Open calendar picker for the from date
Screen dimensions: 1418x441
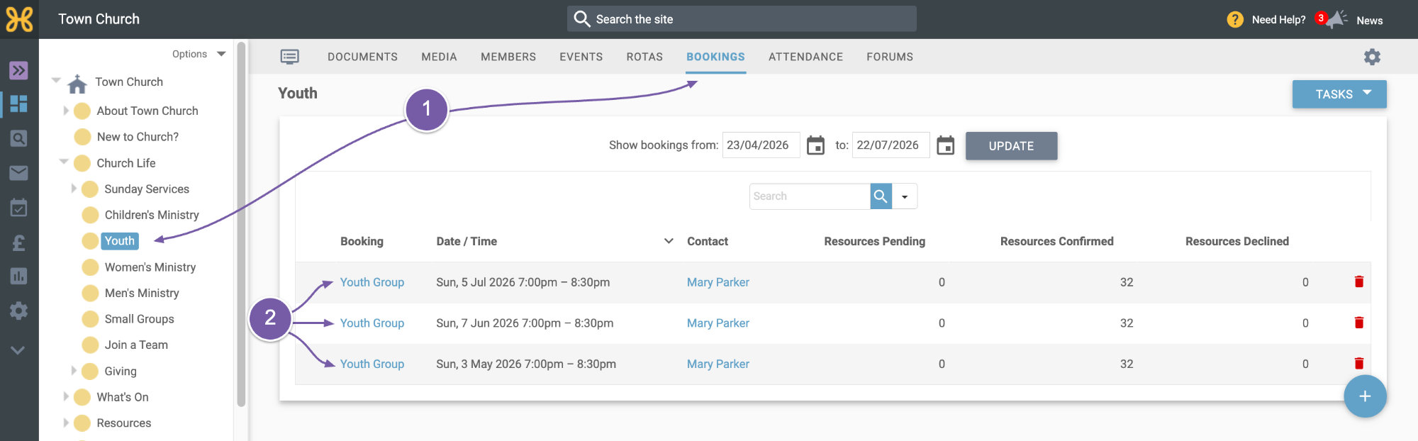pos(815,145)
